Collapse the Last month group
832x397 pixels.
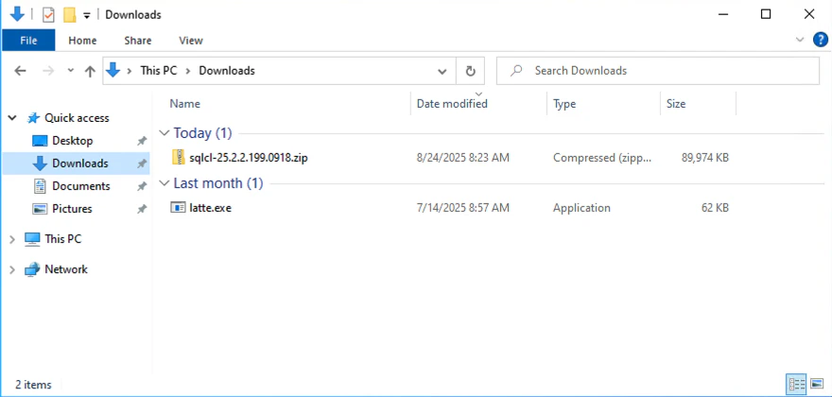coord(165,183)
